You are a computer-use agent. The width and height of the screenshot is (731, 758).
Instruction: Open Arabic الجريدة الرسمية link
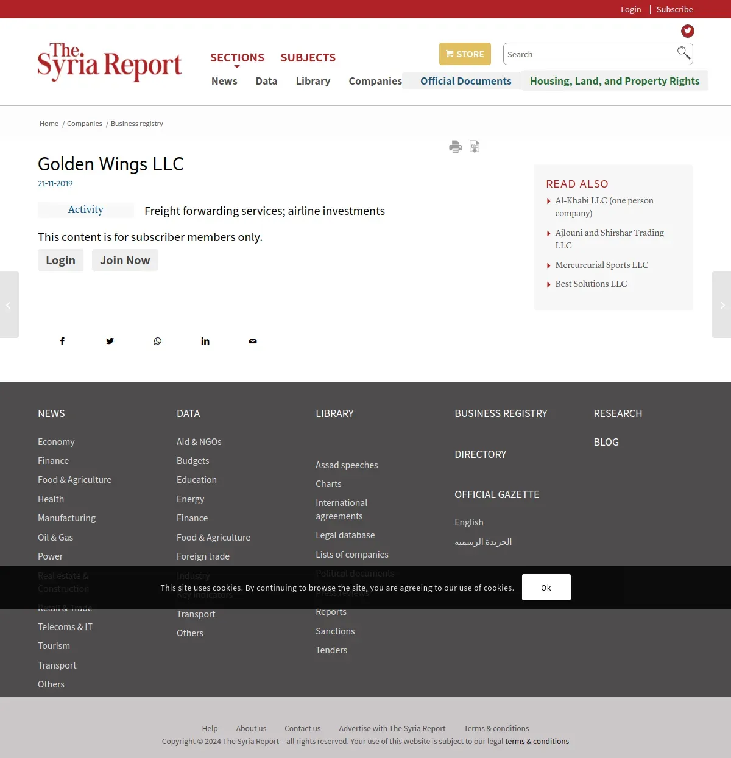483,542
